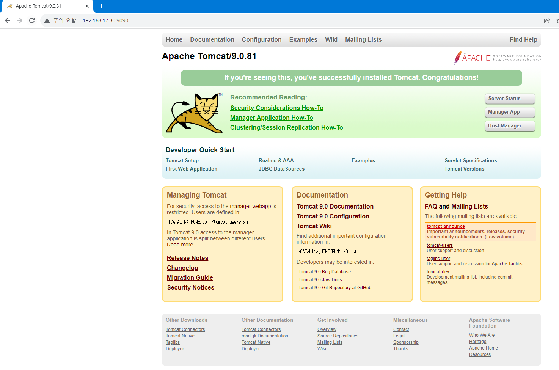Open the Home menu item
The height and width of the screenshot is (370, 559).
pos(174,39)
